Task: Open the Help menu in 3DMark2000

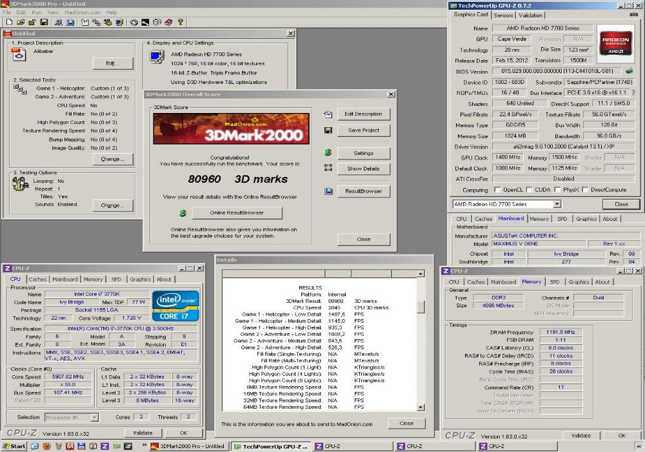Action: click(x=112, y=12)
